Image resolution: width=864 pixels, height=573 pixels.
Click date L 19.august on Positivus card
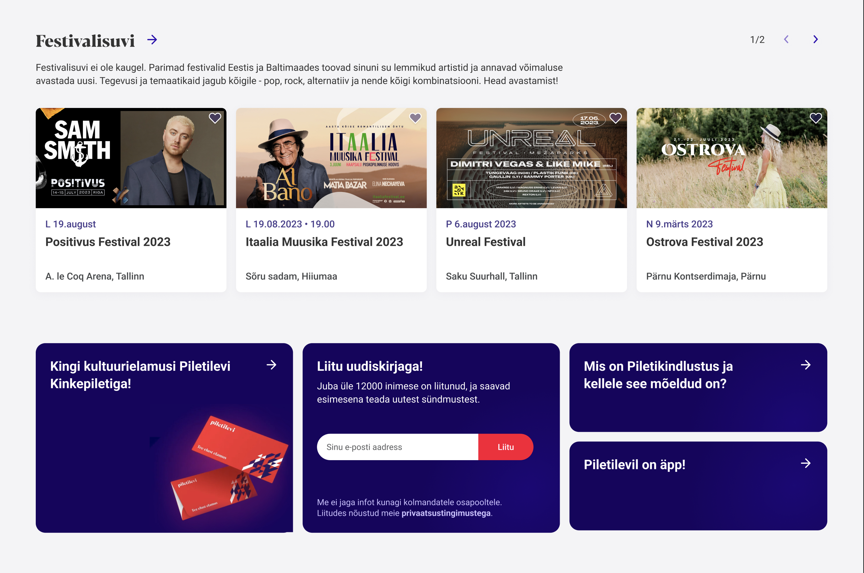[x=71, y=224]
